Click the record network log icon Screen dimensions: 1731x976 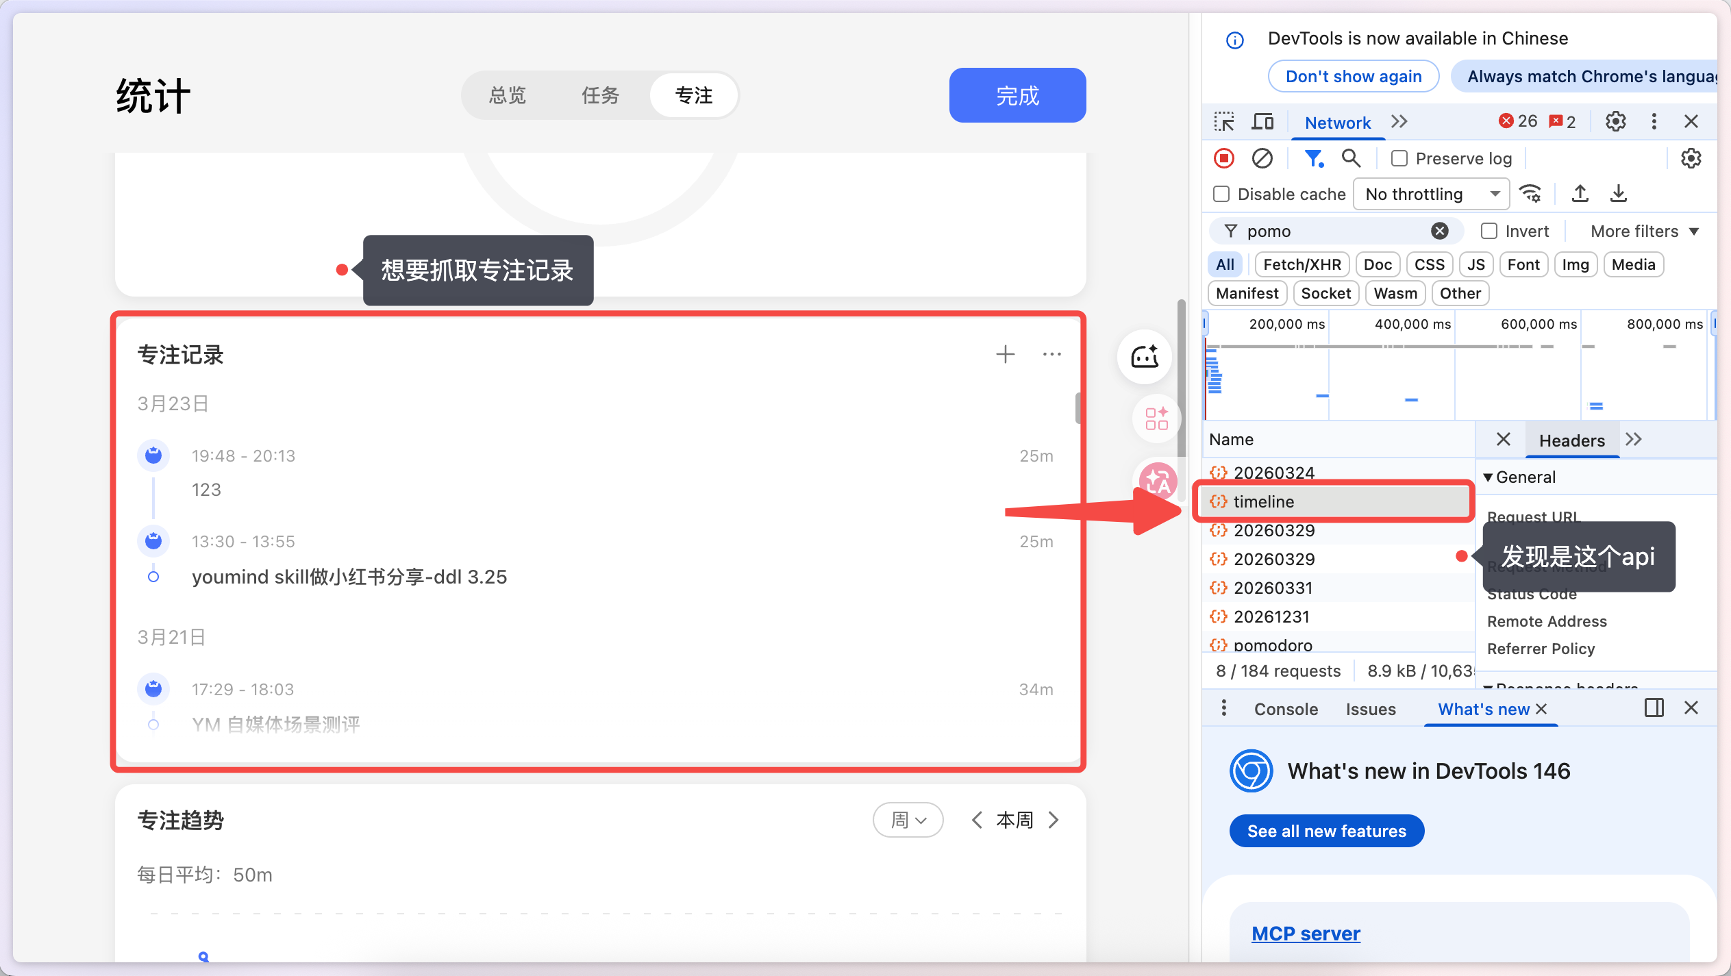tap(1224, 158)
